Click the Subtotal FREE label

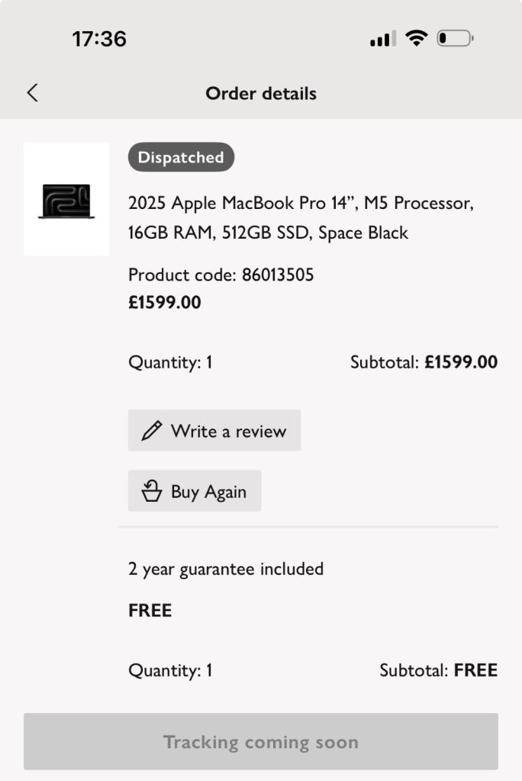click(438, 670)
